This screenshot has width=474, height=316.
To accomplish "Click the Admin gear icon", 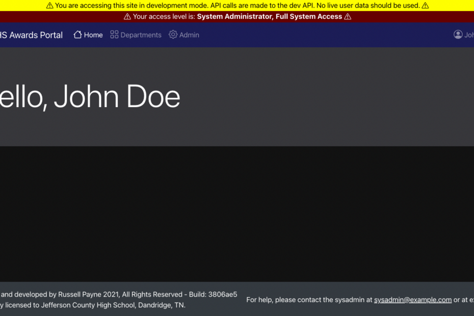I will click(173, 35).
